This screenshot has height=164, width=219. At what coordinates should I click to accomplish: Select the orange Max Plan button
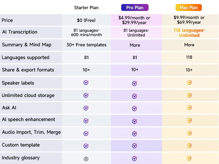[189, 8]
